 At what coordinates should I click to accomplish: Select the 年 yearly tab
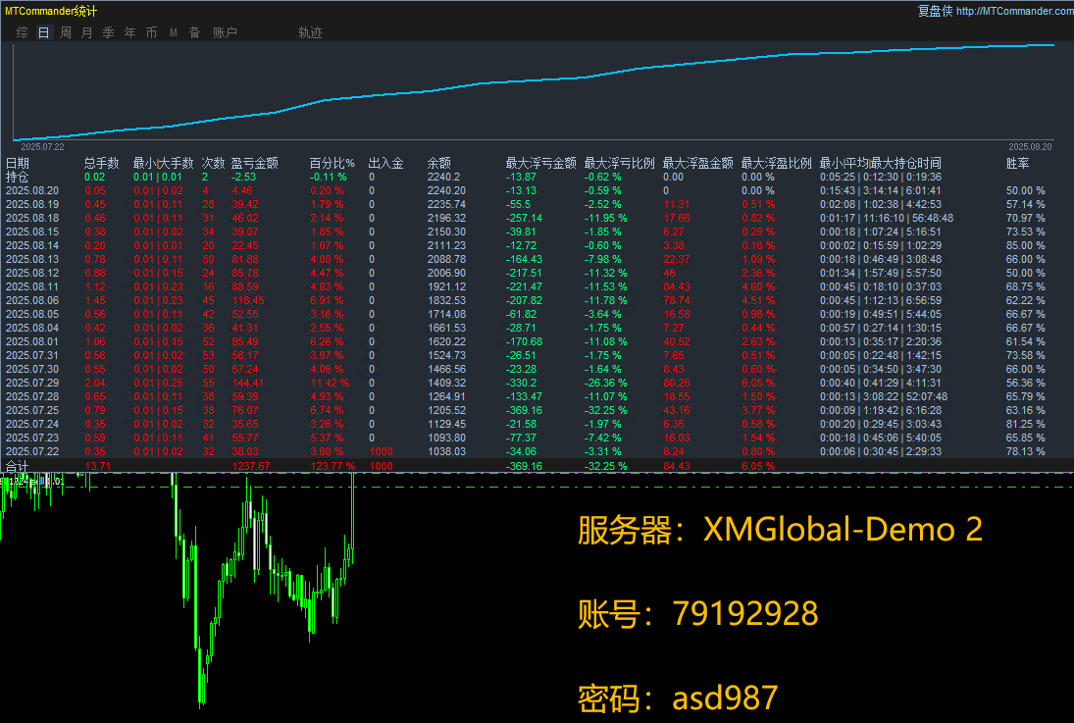click(x=130, y=32)
